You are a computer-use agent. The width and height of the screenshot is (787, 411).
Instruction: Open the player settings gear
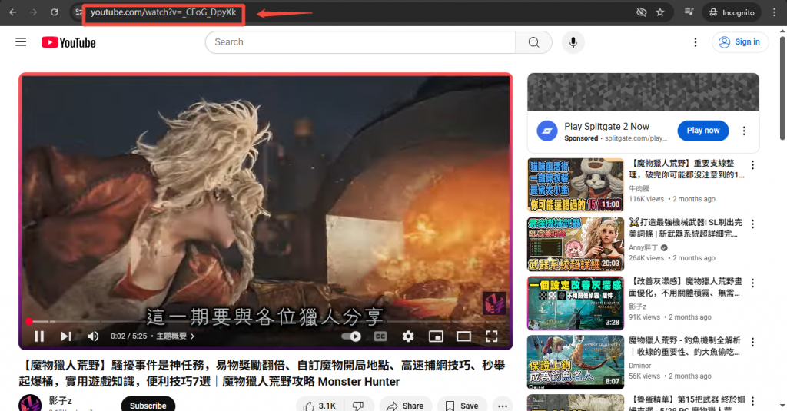coord(408,336)
